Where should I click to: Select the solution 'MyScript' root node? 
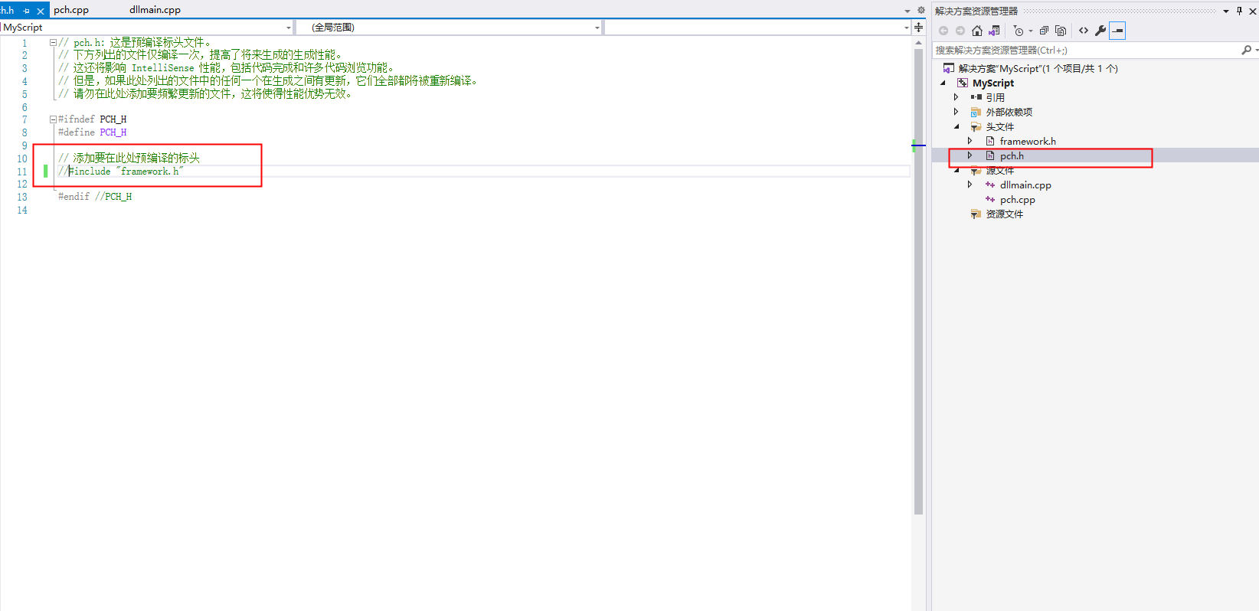1038,68
